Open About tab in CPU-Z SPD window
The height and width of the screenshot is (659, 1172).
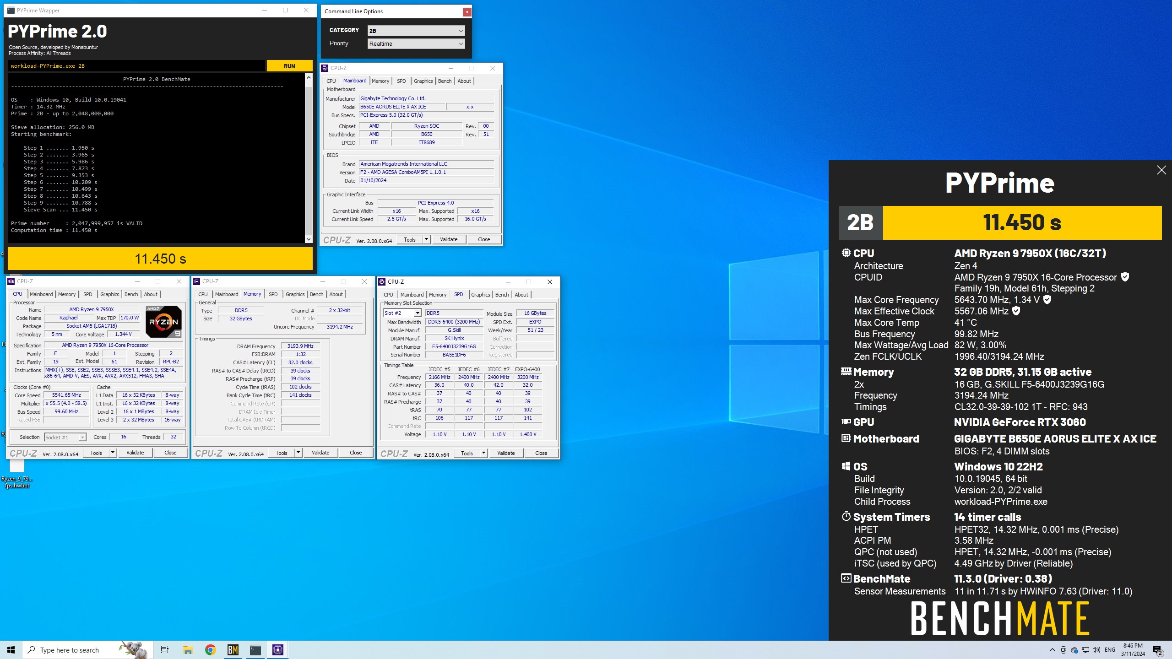tap(521, 295)
